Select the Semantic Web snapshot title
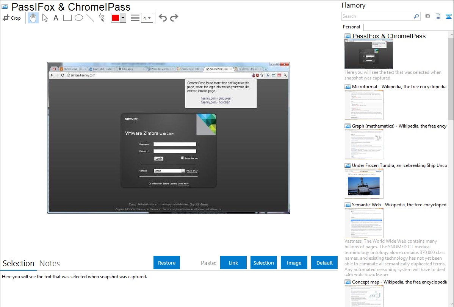 (x=399, y=205)
